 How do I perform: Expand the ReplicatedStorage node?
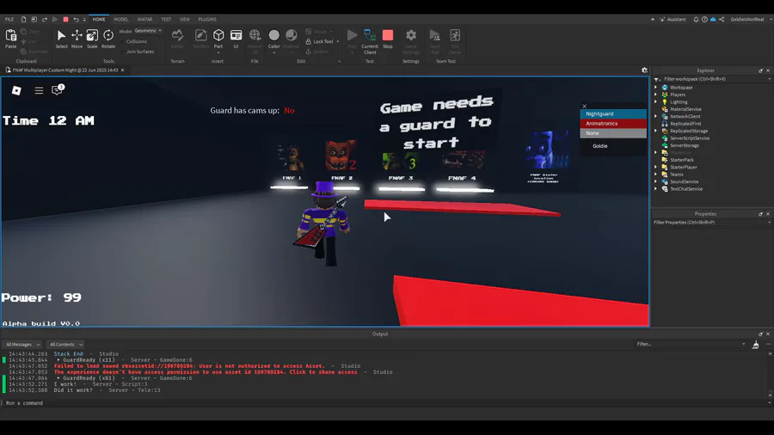(x=656, y=131)
